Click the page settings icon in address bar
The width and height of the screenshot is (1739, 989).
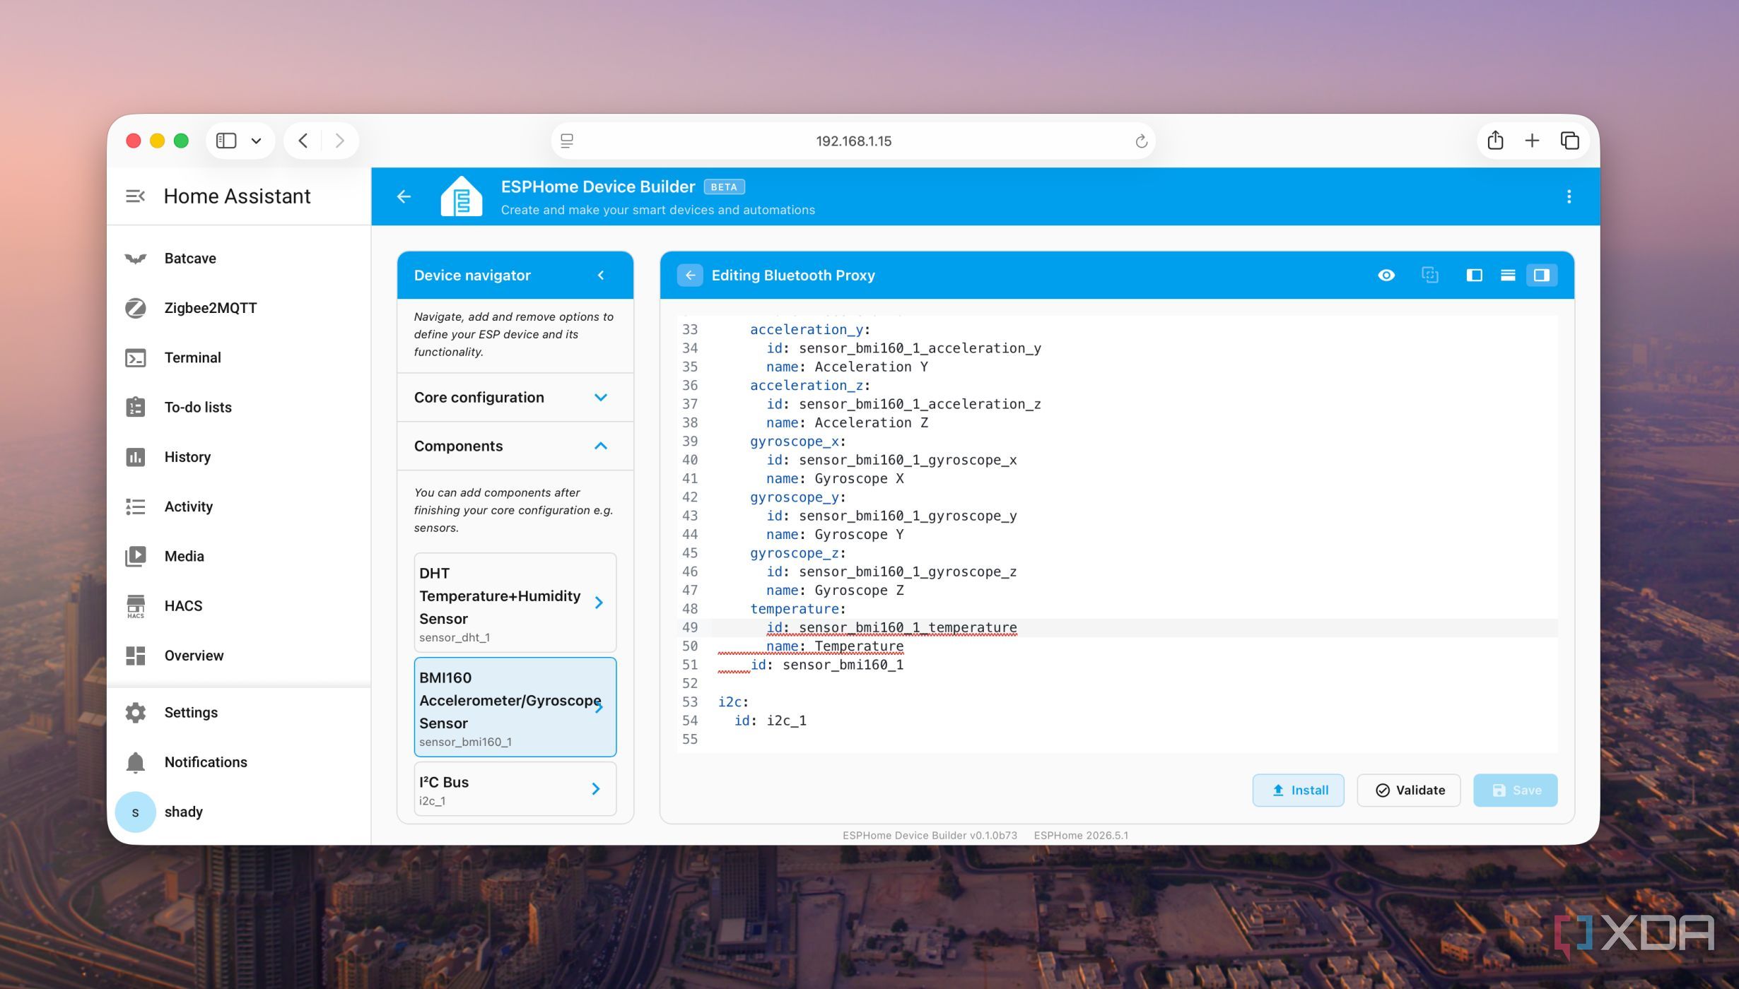[x=567, y=141]
